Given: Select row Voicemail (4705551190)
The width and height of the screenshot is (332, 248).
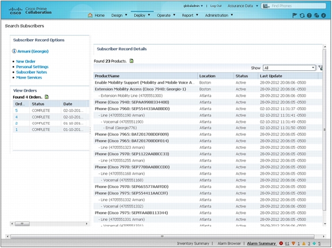Looking at the screenshot, I should (208, 122).
